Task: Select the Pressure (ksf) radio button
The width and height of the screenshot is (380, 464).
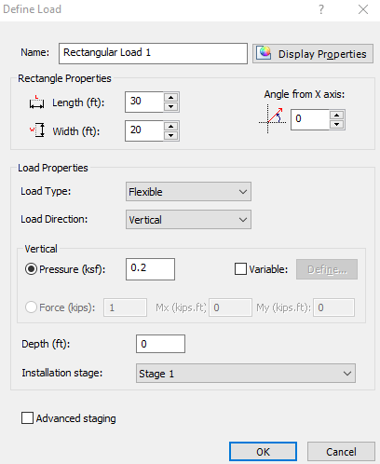Action: pyautogui.click(x=32, y=269)
